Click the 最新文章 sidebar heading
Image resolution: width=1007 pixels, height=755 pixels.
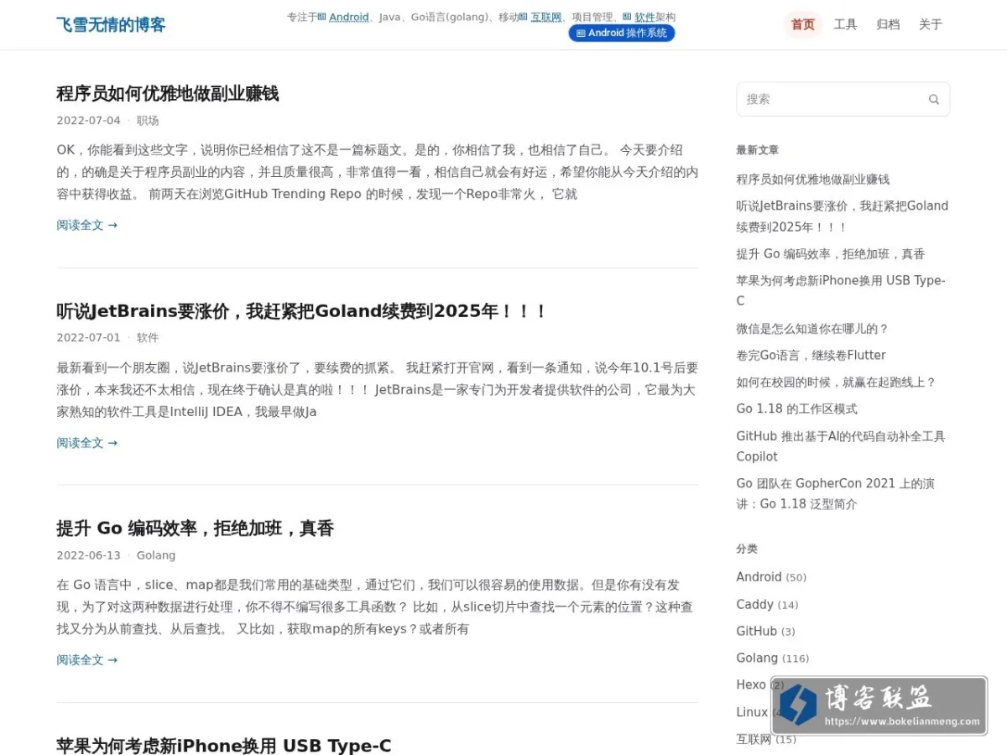click(758, 150)
